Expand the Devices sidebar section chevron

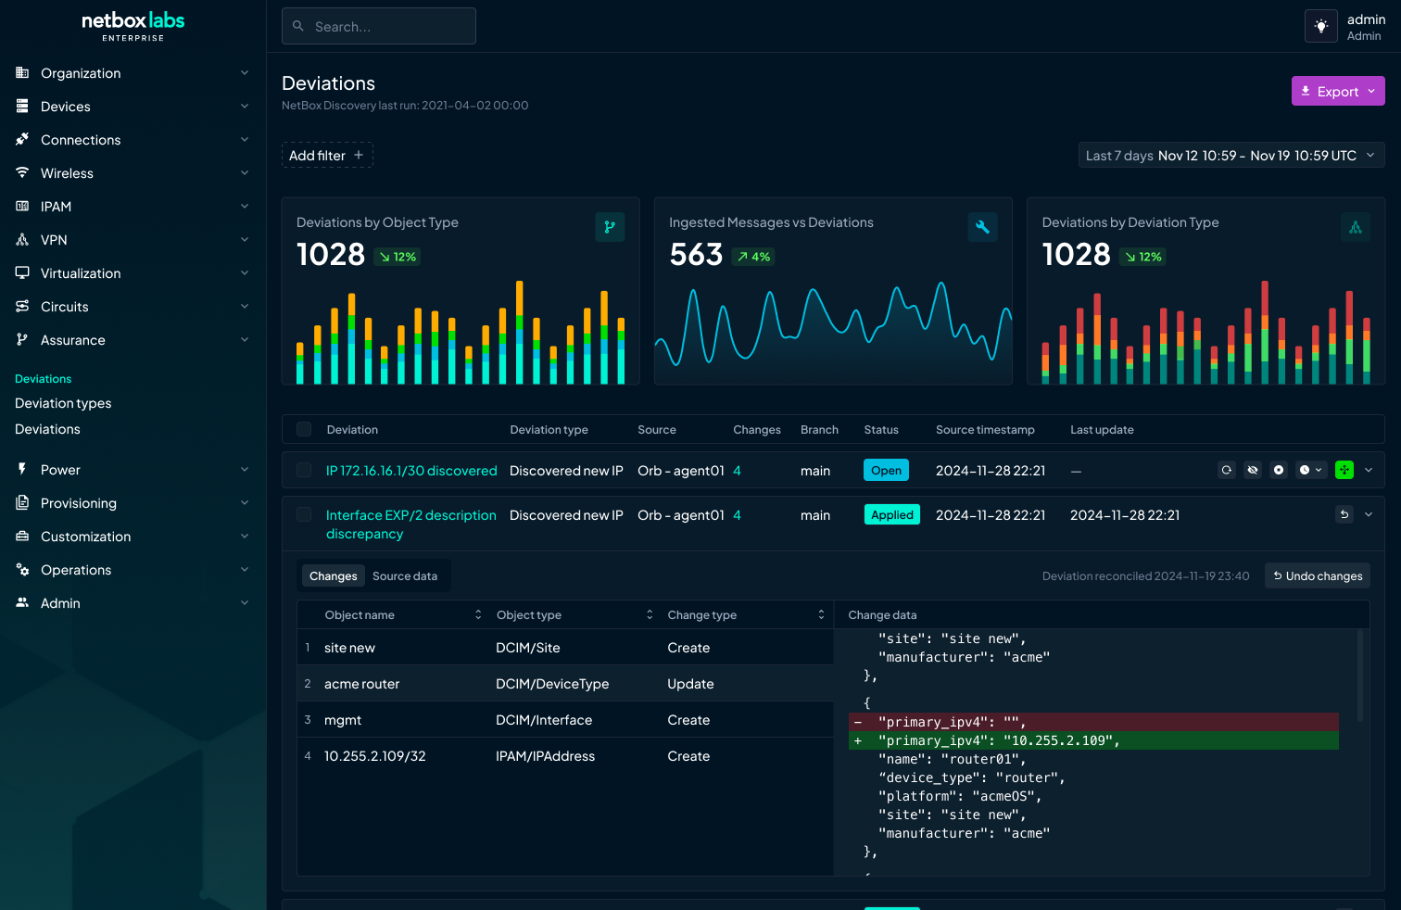(x=245, y=107)
